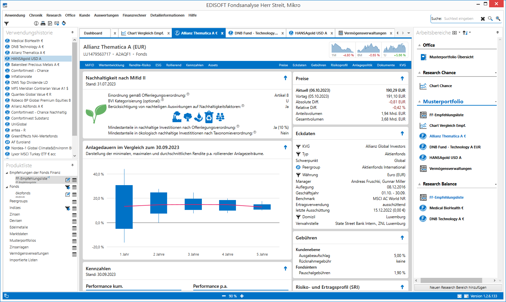Toggle the pin on Arbeitsbereiche panel
The height and width of the screenshot is (302, 506).
click(497, 32)
